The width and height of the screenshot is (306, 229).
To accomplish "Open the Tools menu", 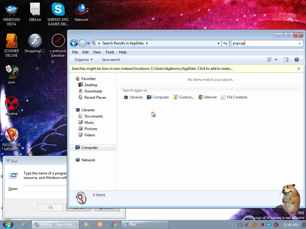I will (110, 52).
